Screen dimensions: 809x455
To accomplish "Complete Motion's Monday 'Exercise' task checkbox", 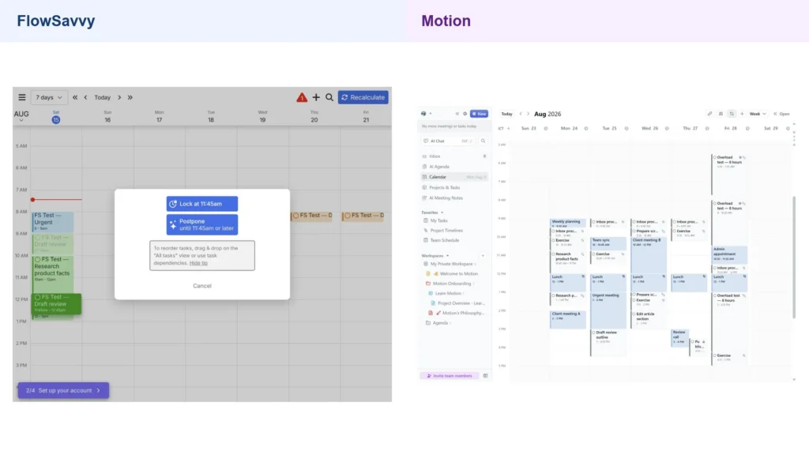I will tap(553, 240).
